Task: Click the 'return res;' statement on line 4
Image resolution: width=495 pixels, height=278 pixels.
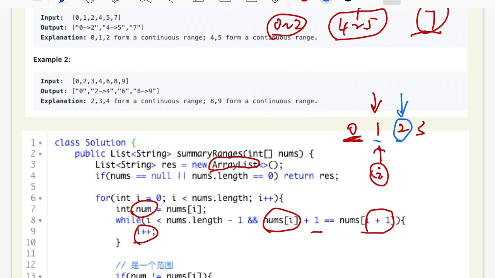Action: [x=311, y=176]
